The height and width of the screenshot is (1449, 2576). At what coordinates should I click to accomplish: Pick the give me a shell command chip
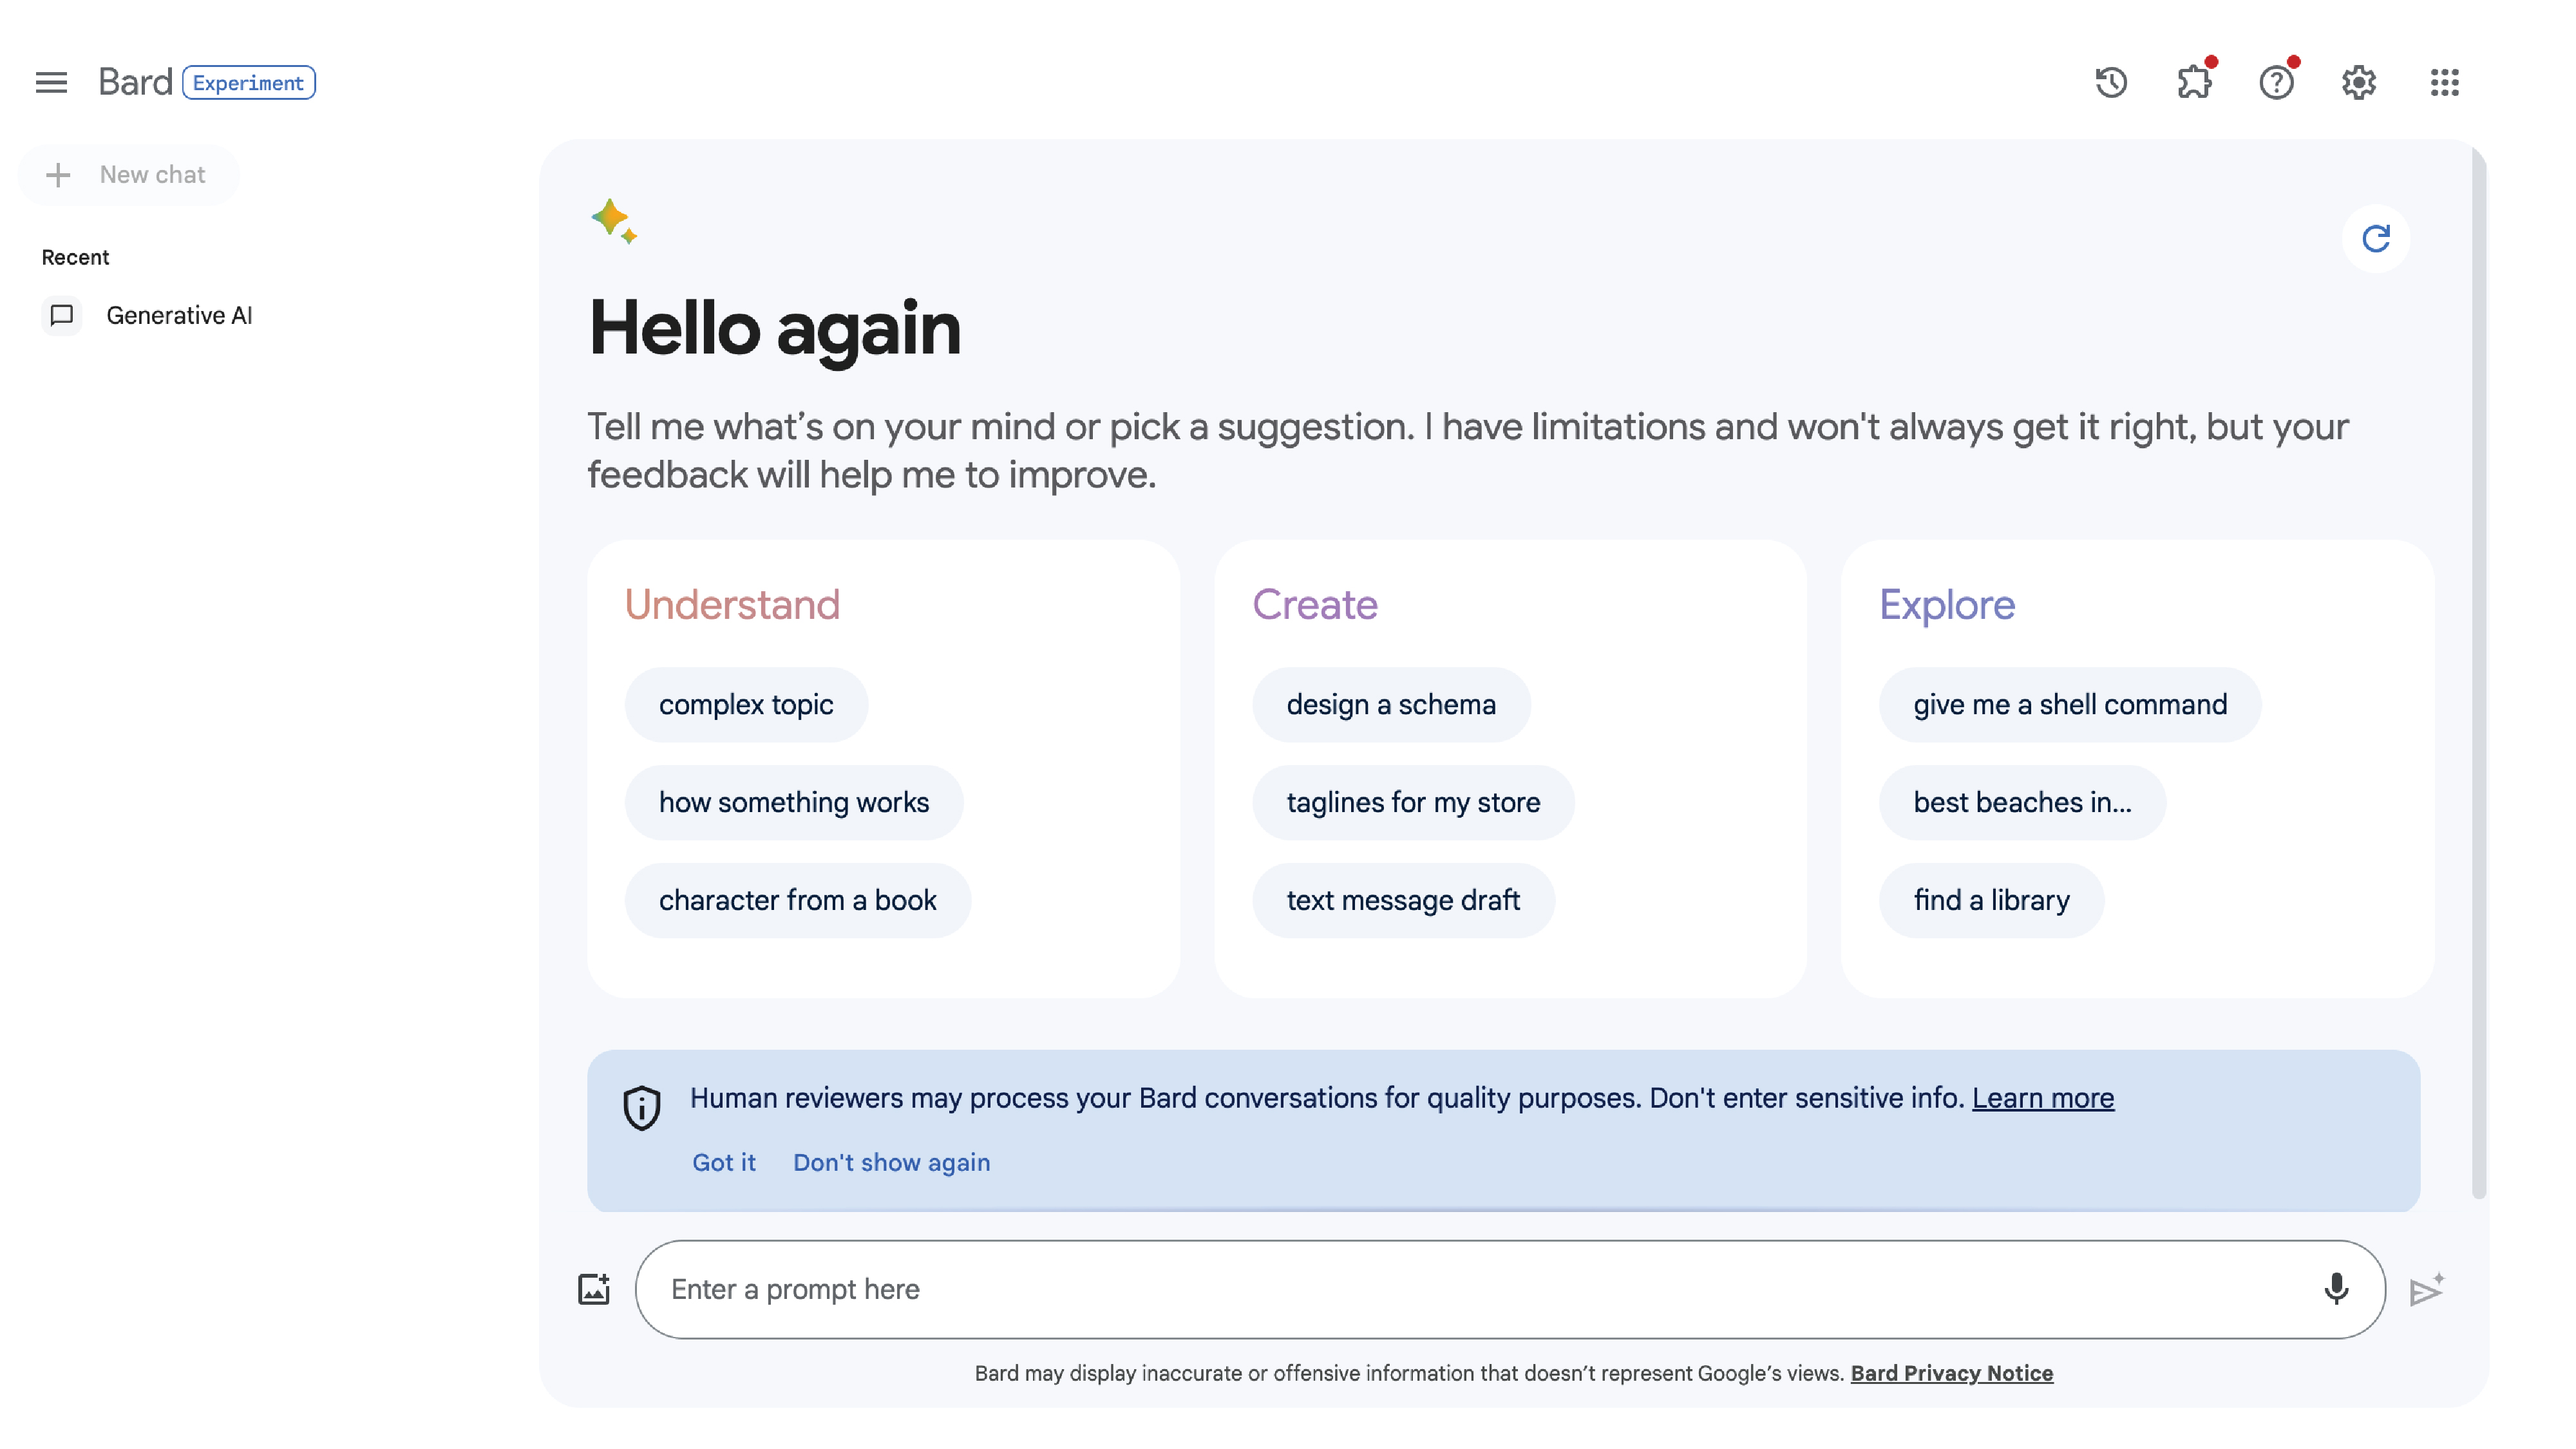click(2070, 704)
